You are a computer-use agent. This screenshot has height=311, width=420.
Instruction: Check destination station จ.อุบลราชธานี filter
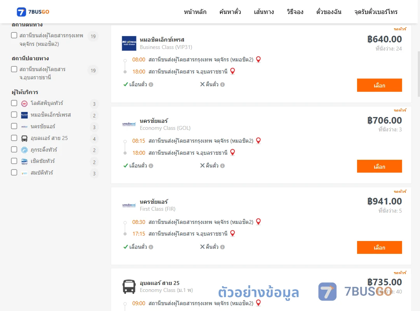tap(14, 69)
